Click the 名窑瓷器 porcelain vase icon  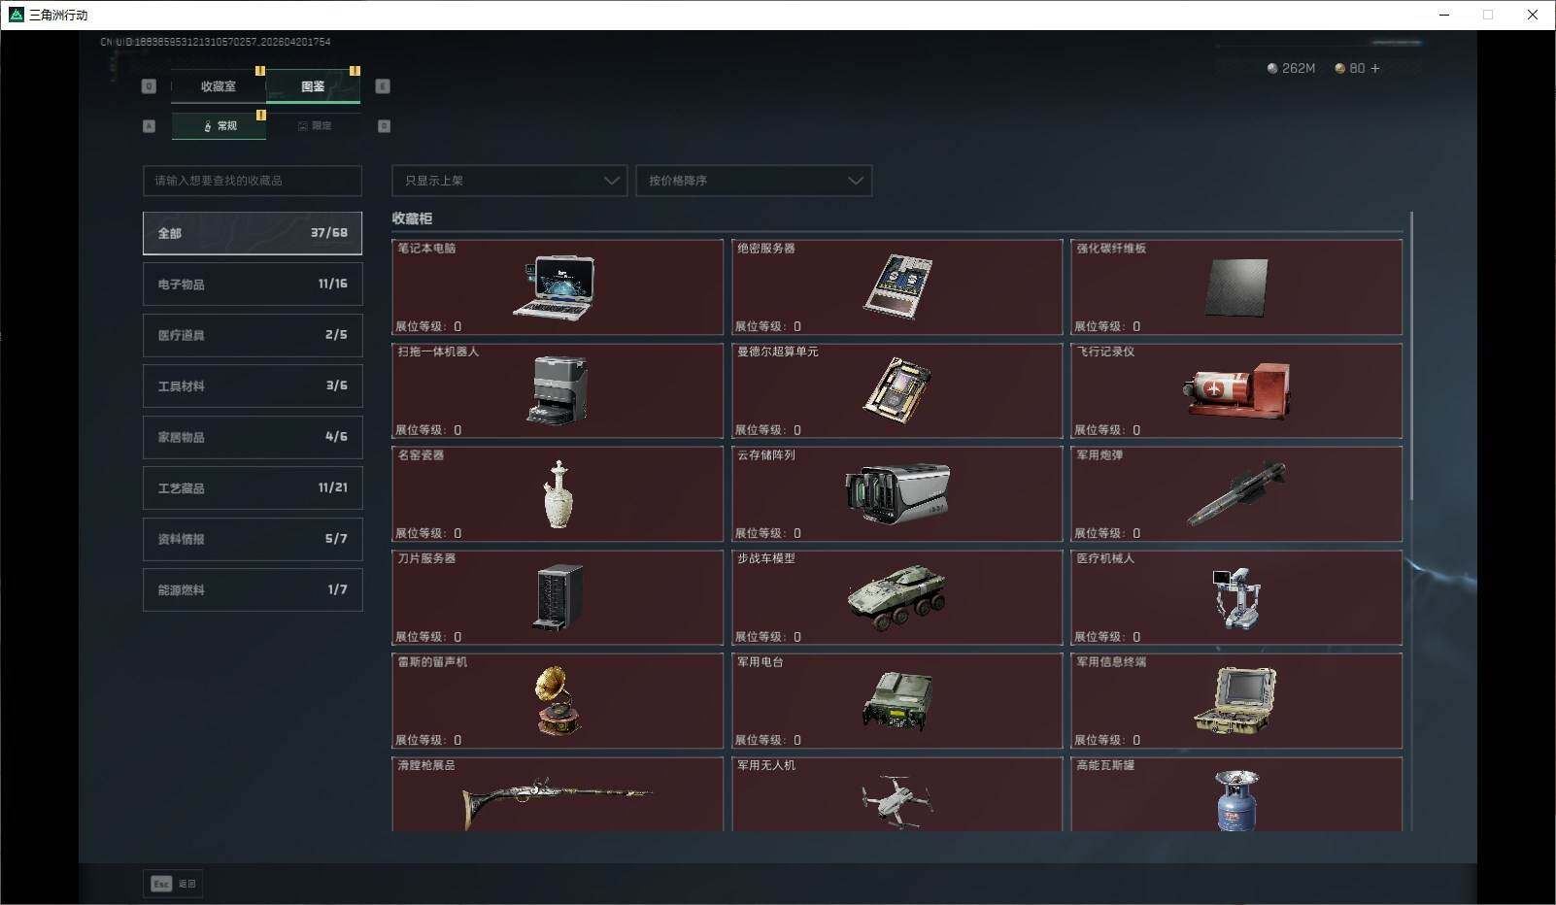click(x=558, y=494)
